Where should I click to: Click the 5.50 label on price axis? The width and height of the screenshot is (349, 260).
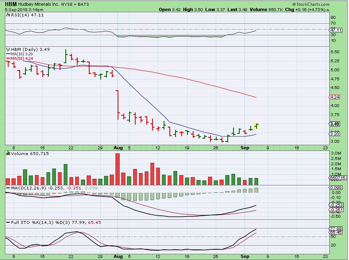click(335, 52)
